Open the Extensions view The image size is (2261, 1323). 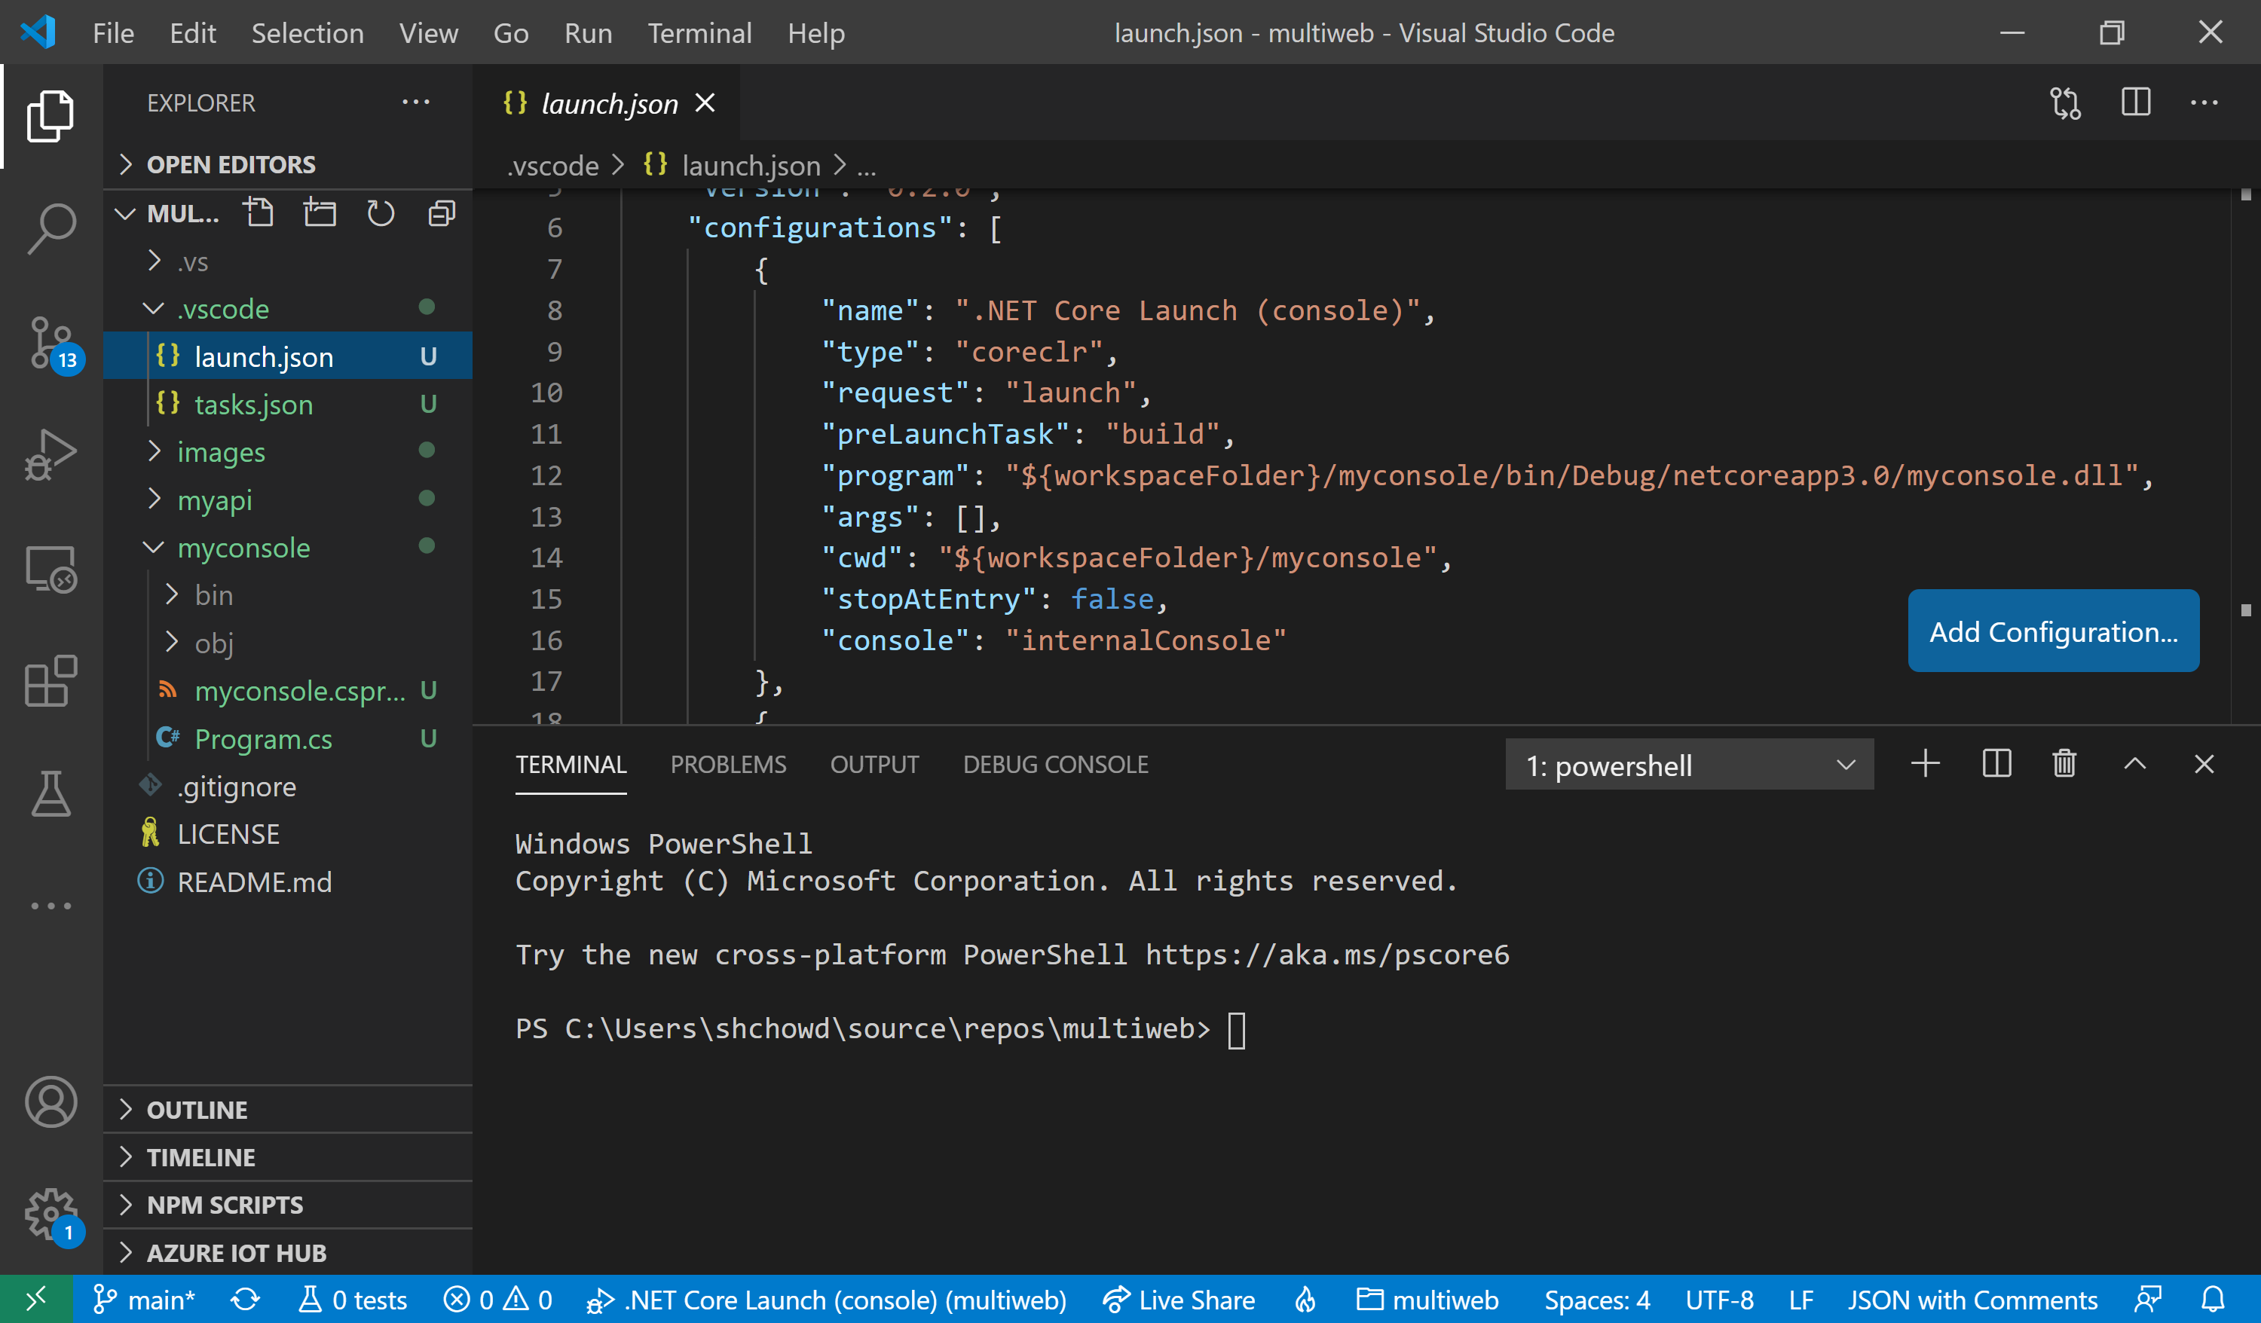51,681
